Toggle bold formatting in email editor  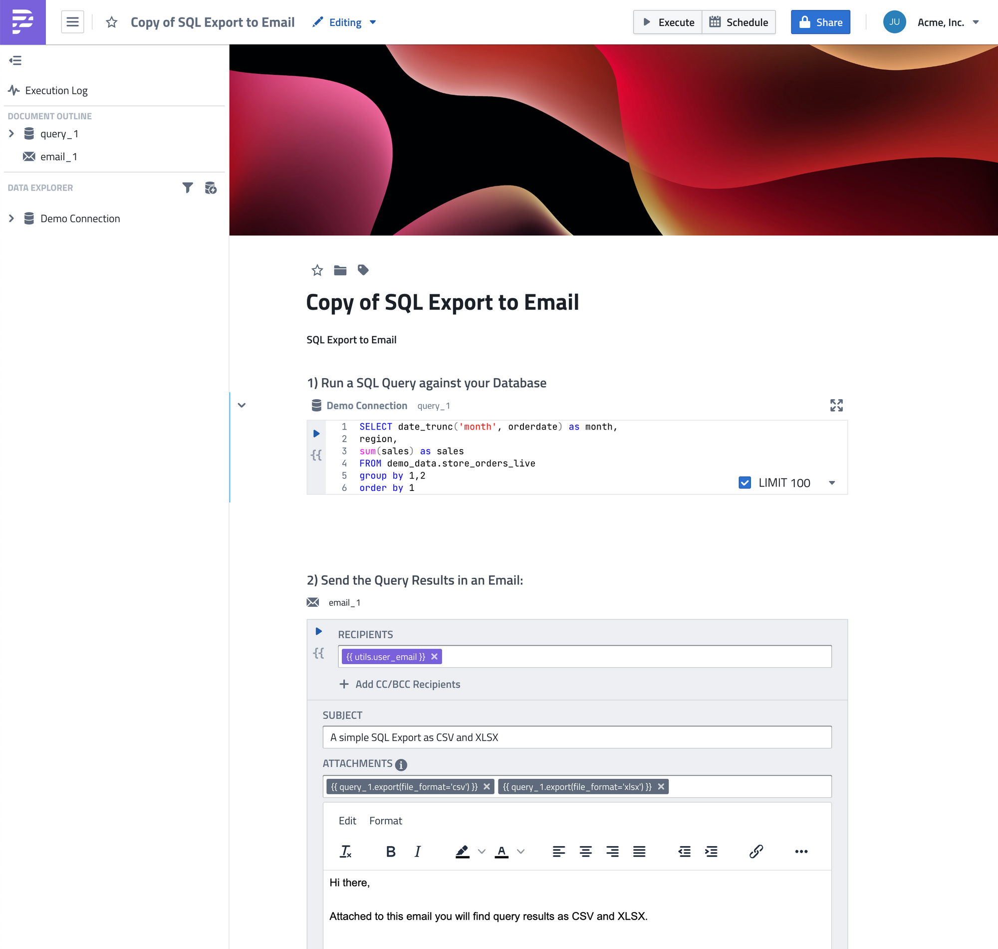391,851
